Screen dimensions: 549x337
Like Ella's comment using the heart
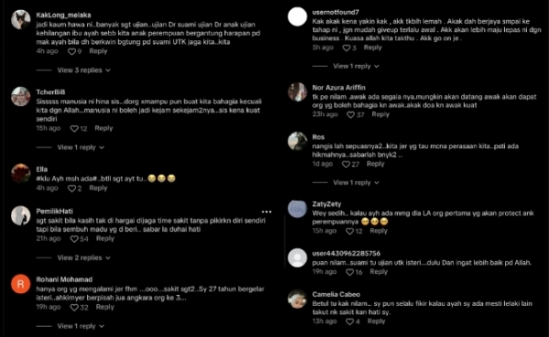point(71,188)
